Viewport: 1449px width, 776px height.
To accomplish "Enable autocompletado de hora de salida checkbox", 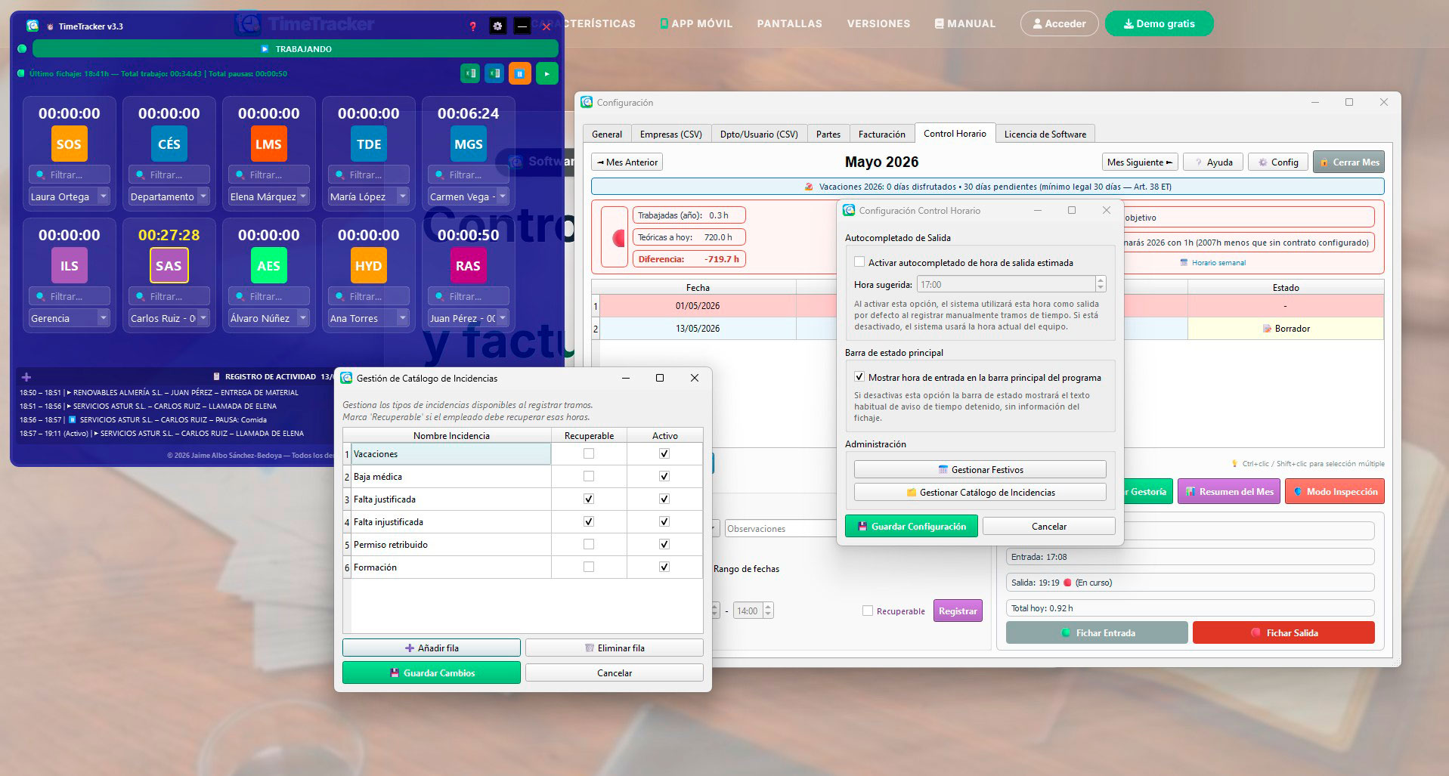I will (859, 262).
